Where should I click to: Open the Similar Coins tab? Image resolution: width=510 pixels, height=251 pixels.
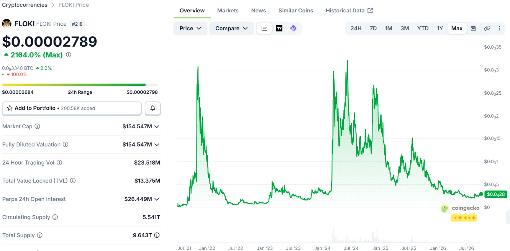(x=296, y=10)
